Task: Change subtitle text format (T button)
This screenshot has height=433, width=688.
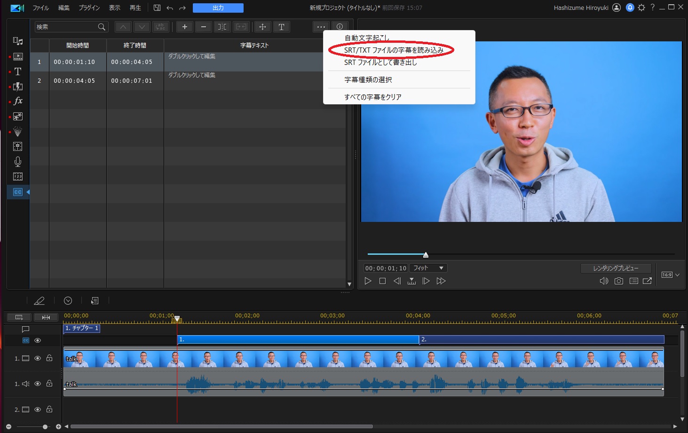Action: point(282,27)
